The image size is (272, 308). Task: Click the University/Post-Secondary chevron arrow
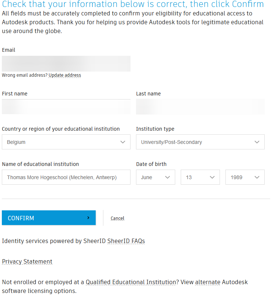click(x=257, y=142)
